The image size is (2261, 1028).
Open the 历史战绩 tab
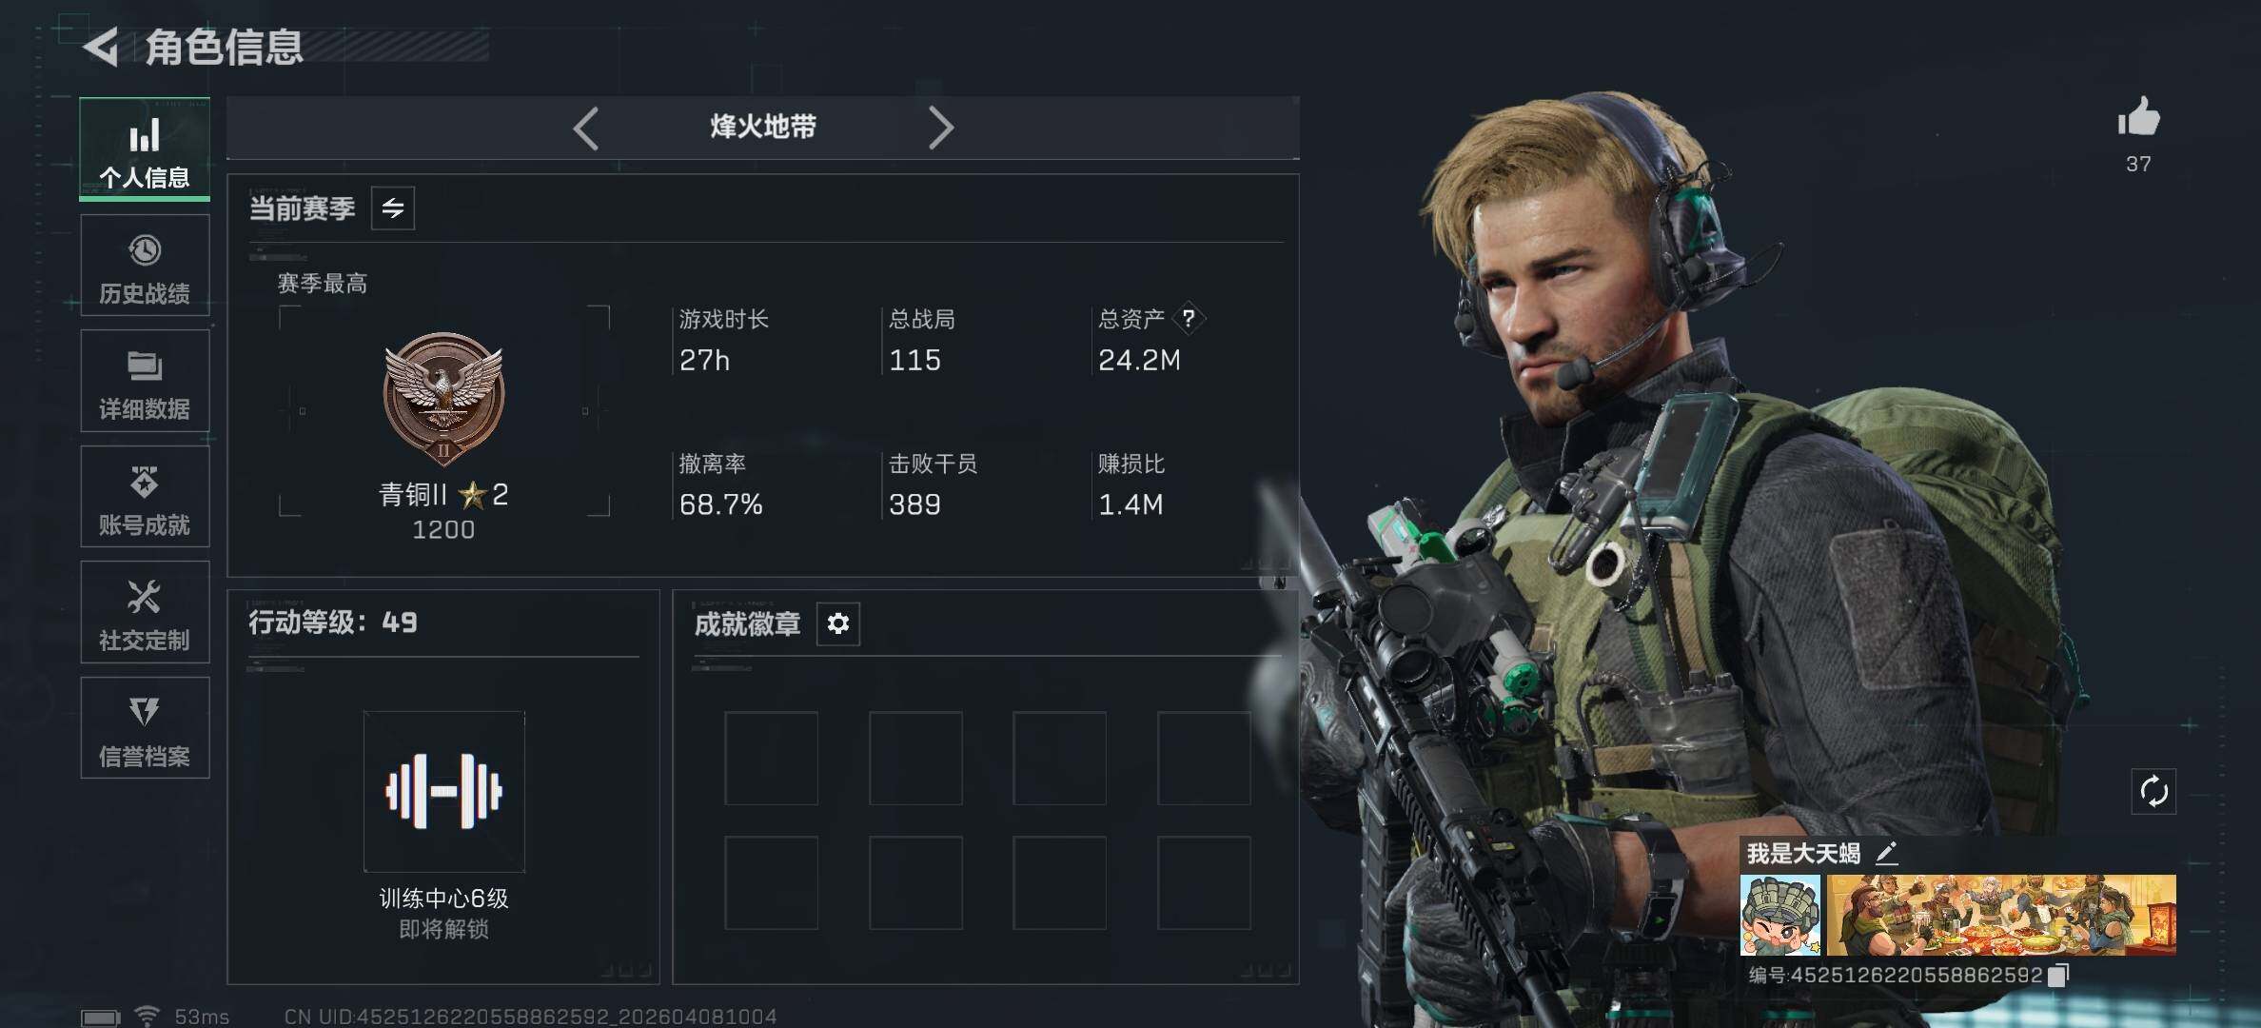pos(145,266)
